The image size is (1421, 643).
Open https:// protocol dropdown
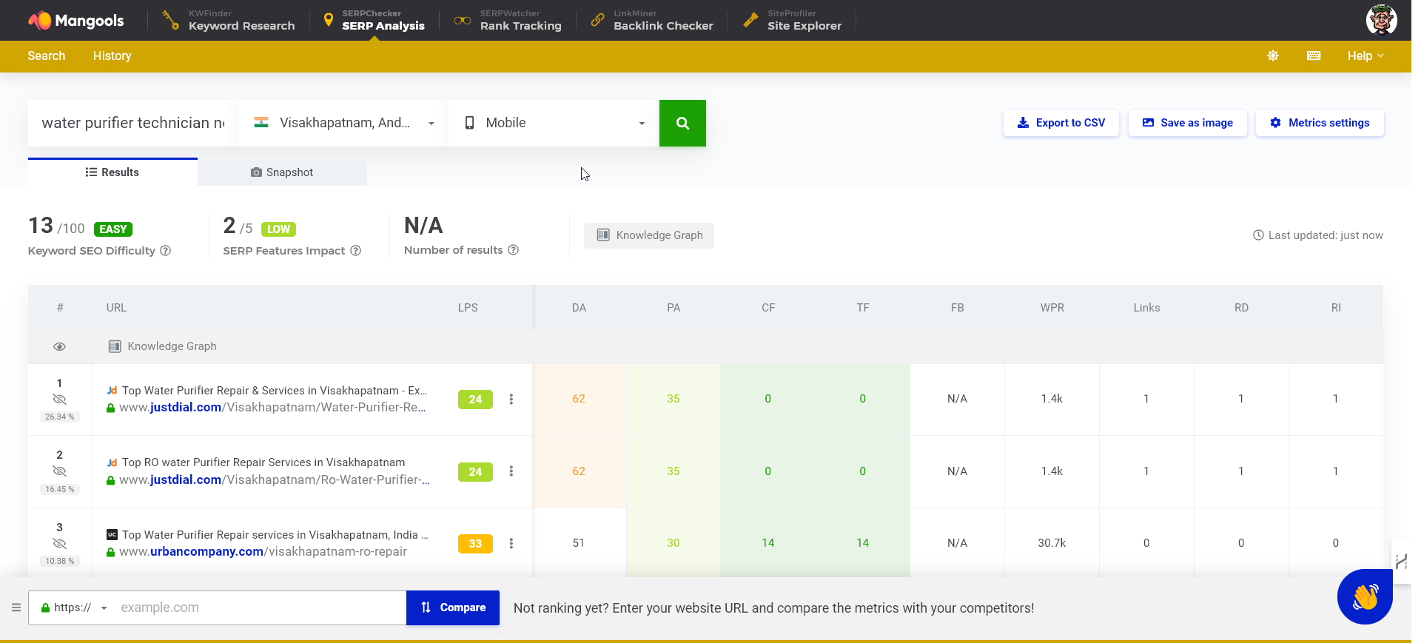pos(74,607)
